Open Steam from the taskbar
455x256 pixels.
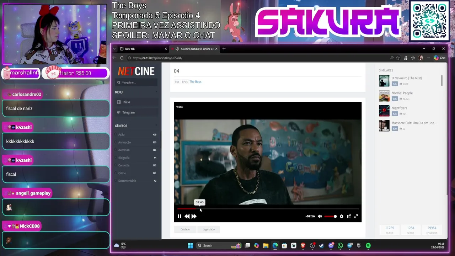click(322, 245)
